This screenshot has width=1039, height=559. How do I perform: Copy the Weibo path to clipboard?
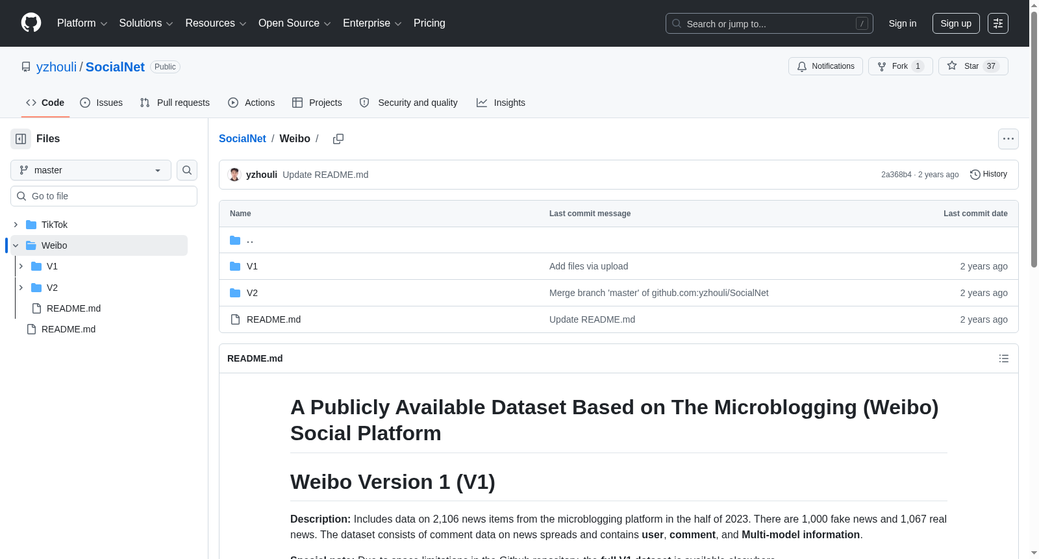(x=338, y=139)
